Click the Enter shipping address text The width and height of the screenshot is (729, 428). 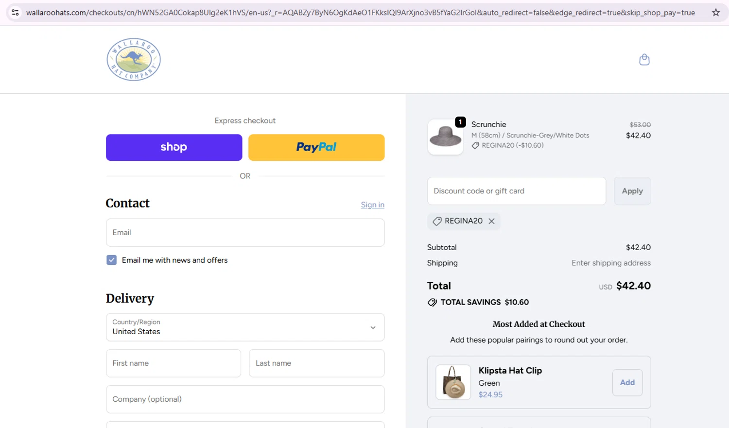611,263
